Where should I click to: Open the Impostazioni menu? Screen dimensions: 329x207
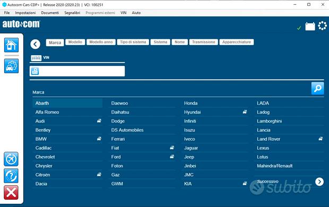click(x=25, y=13)
